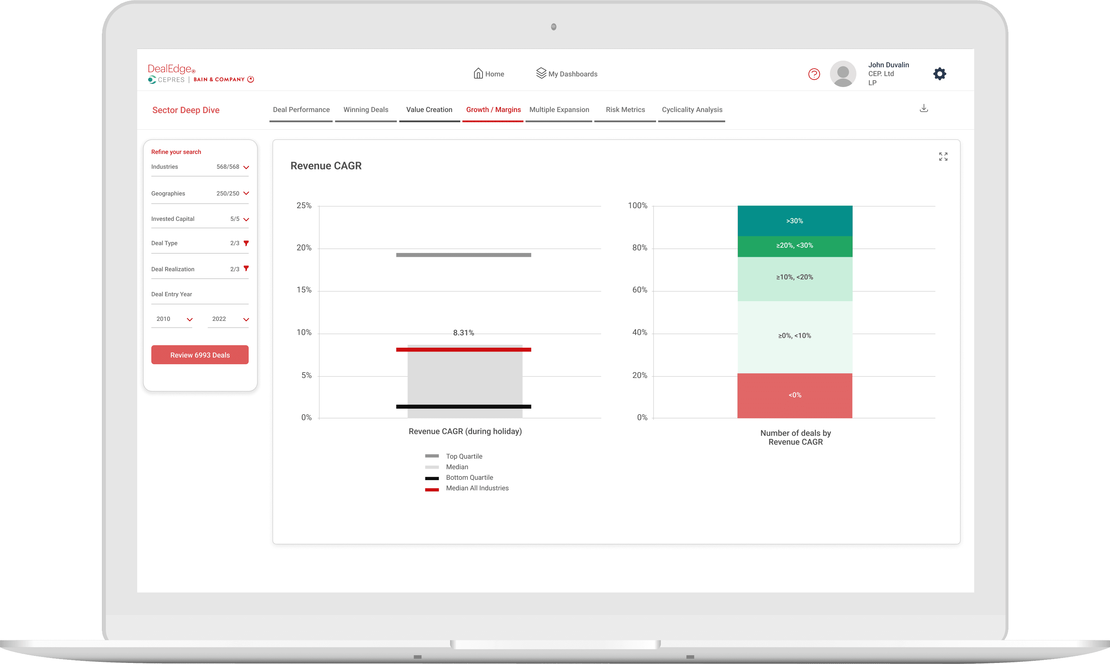Click the Deal Type filter funnel icon
The image size is (1110, 664).
click(x=246, y=243)
